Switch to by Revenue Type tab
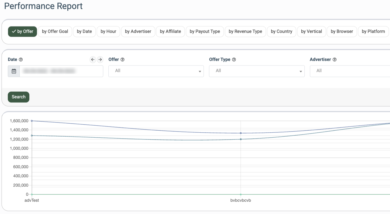Viewport: 390px width, 214px height. pyautogui.click(x=245, y=31)
